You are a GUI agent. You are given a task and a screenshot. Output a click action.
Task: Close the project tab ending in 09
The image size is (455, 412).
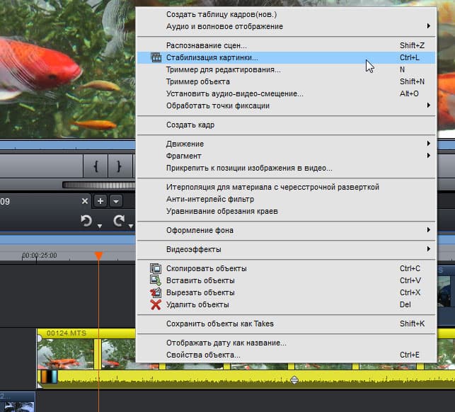click(85, 201)
